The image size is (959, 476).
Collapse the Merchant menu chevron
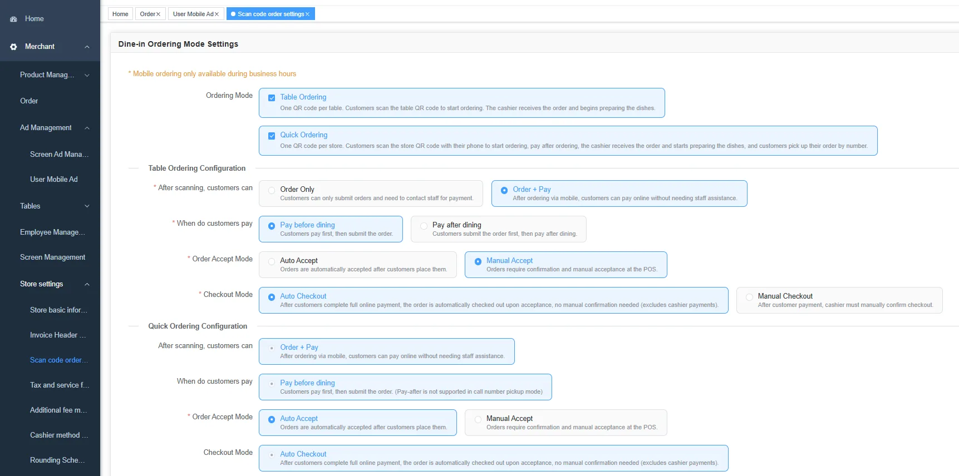pos(87,47)
